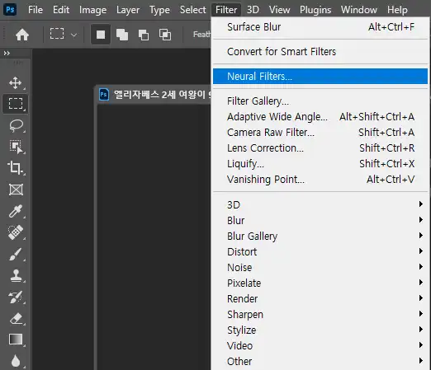Select the Blur tool droplet icon
431x370 pixels.
pyautogui.click(x=16, y=361)
